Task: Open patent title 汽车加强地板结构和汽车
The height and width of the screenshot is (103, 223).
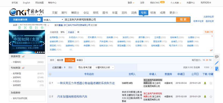Action: [72, 97]
